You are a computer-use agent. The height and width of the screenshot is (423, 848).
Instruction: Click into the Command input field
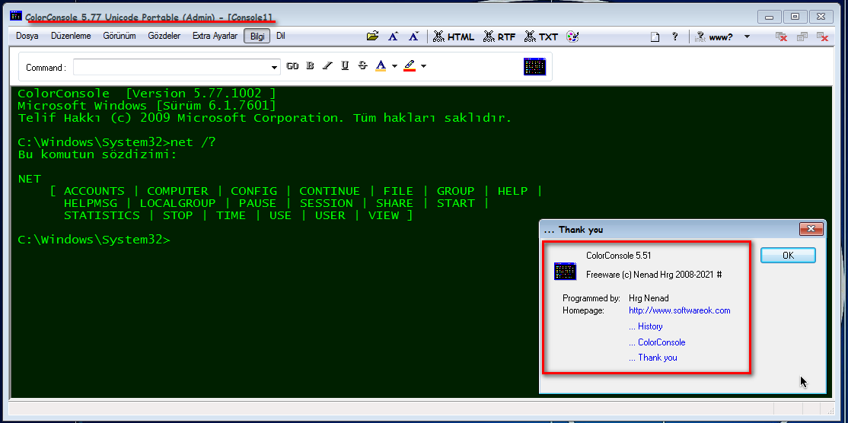[x=171, y=67]
